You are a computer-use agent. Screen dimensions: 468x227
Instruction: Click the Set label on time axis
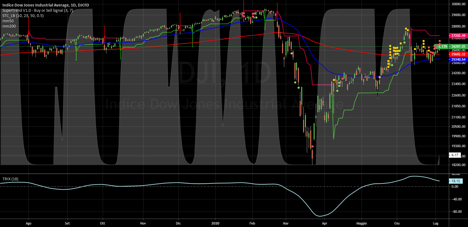[x=68, y=223]
